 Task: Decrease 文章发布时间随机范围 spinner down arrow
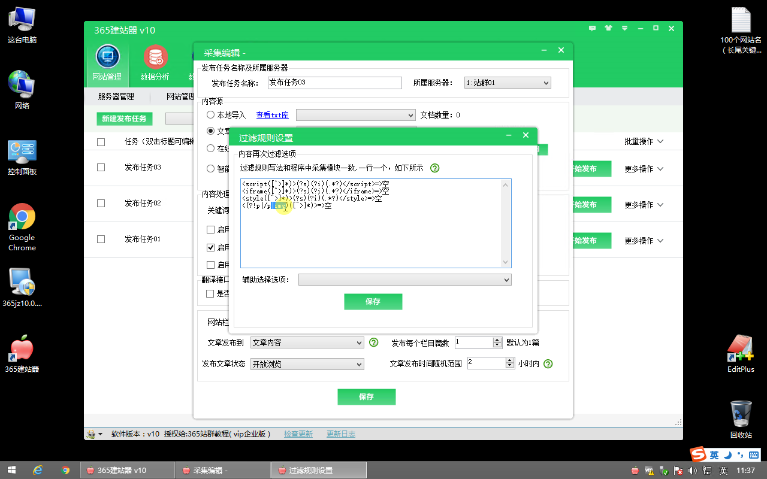point(510,366)
